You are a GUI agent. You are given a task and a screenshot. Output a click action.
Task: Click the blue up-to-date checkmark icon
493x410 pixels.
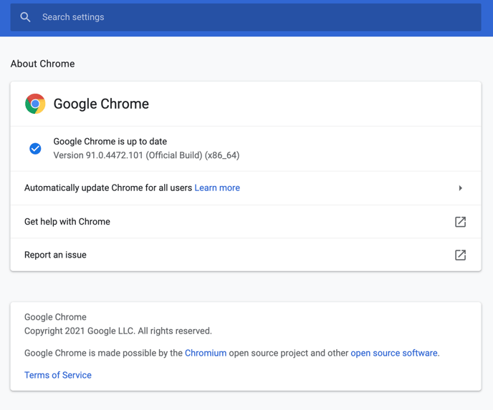[35, 149]
